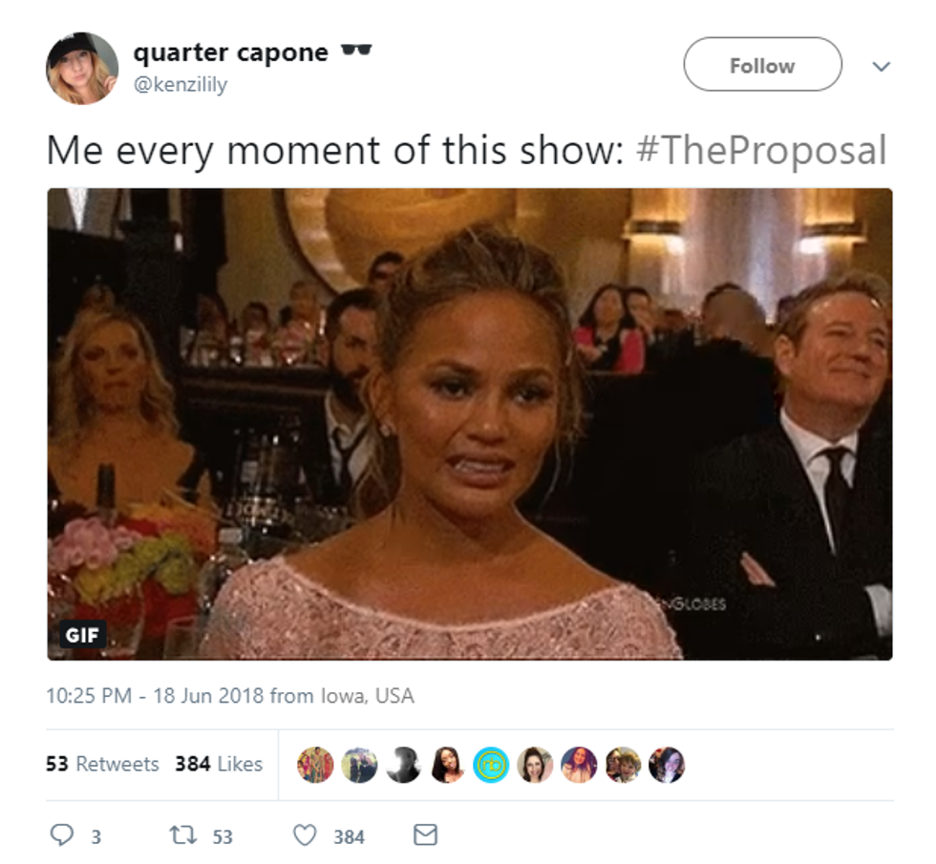936x864 pixels.
Task: Open the tweet timestamp 10:25 PM link
Action: click(x=89, y=696)
